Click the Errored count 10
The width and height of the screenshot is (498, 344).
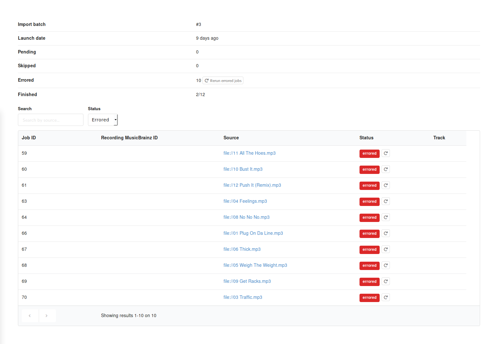point(199,80)
